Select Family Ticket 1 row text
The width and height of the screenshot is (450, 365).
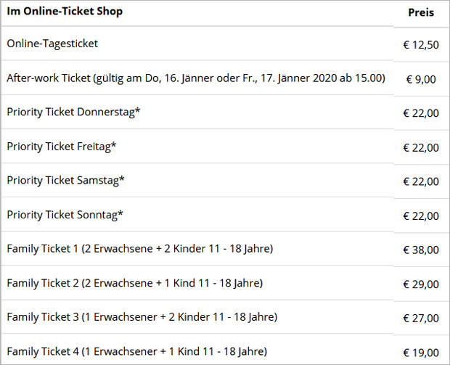[x=140, y=248]
